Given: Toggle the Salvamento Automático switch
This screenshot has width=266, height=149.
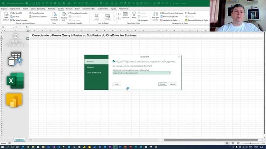Looking at the screenshot, I should click(28, 3).
